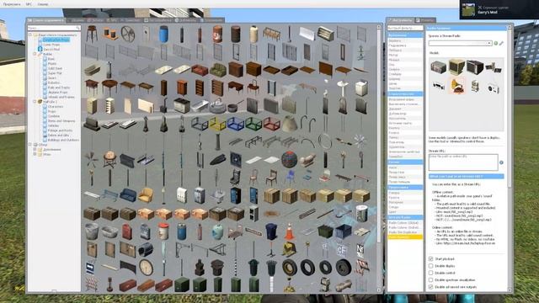
Task: Spawn the red couch prop
Action: (200, 70)
